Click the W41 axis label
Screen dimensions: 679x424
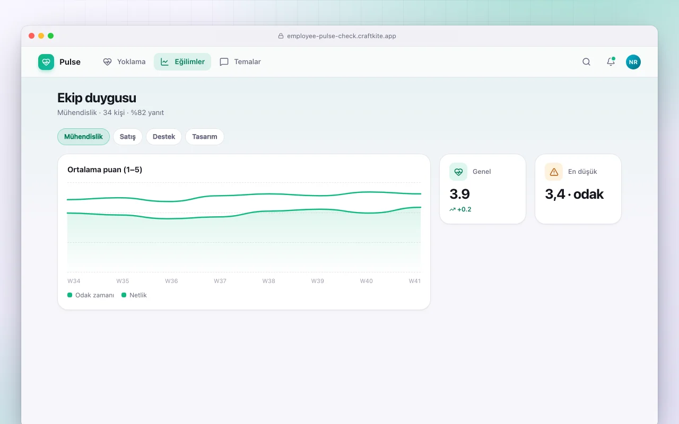415,281
